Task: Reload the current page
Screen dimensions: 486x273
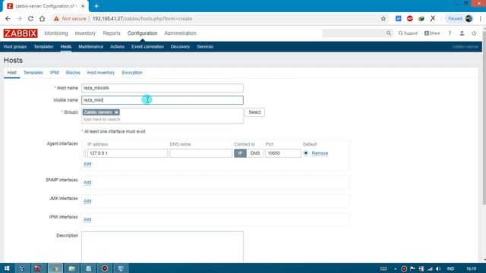Action: (30, 18)
